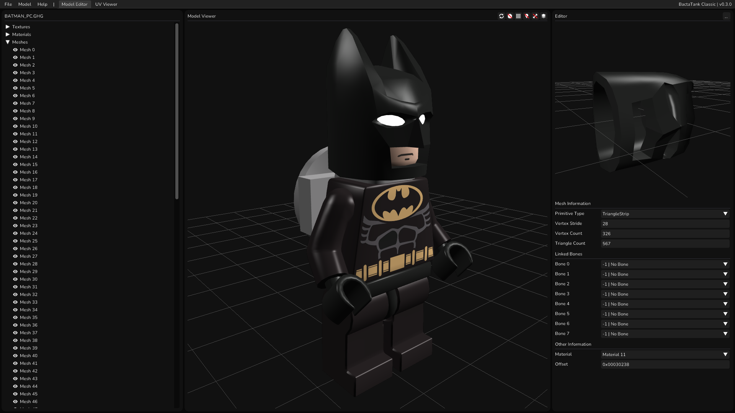Select Mesh 28 in the tree
The height and width of the screenshot is (413, 735).
[x=29, y=264]
